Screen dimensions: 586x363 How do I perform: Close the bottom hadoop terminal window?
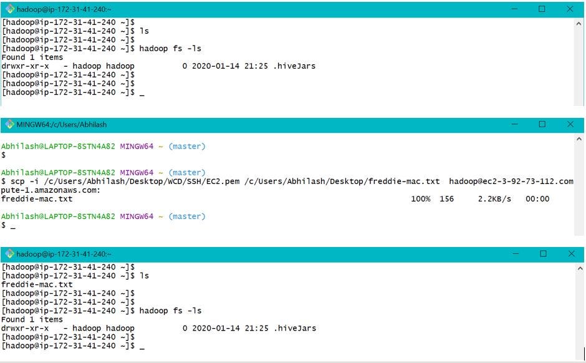point(572,254)
